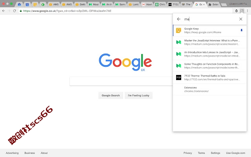Close the active Google tab
The width and height of the screenshot is (251, 157).
pos(204,4)
